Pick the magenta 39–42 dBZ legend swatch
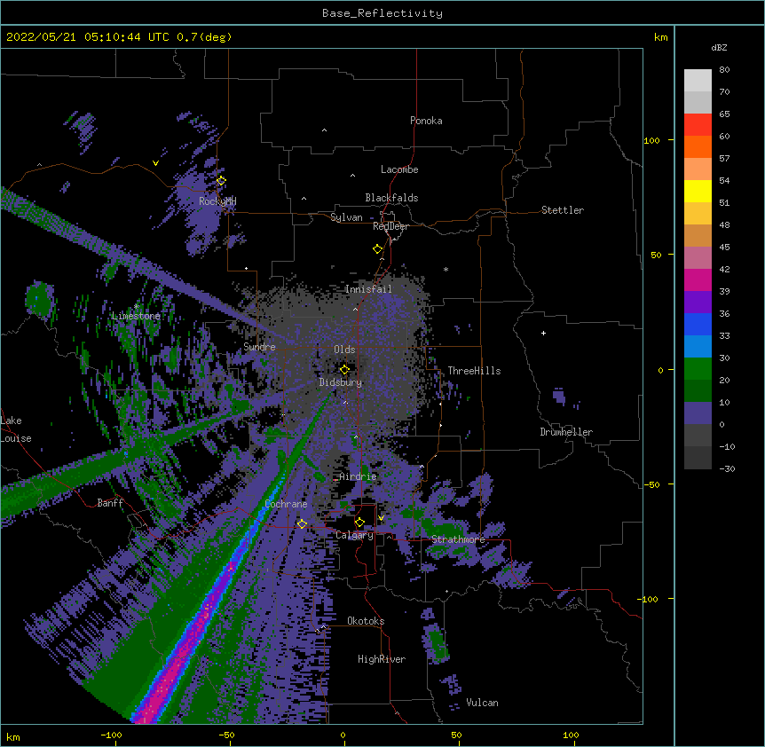 (x=698, y=280)
